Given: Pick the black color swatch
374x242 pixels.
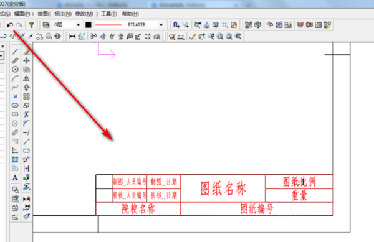Looking at the screenshot, I should [x=89, y=24].
